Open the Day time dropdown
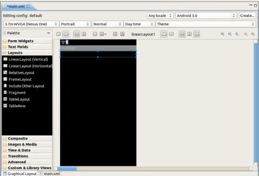This screenshot has height=176, width=259. (x=140, y=24)
